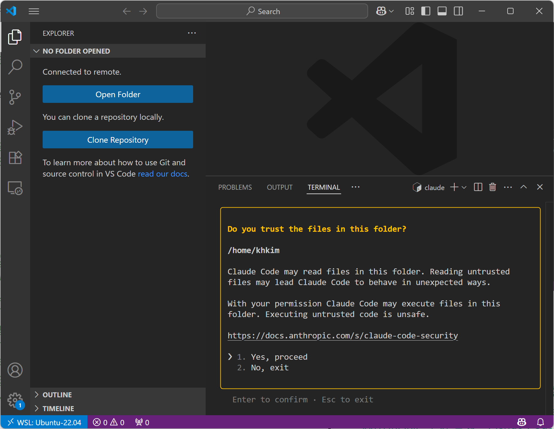Click the forwarded ports status item
Viewport: 554px width, 429px height.
click(x=142, y=422)
